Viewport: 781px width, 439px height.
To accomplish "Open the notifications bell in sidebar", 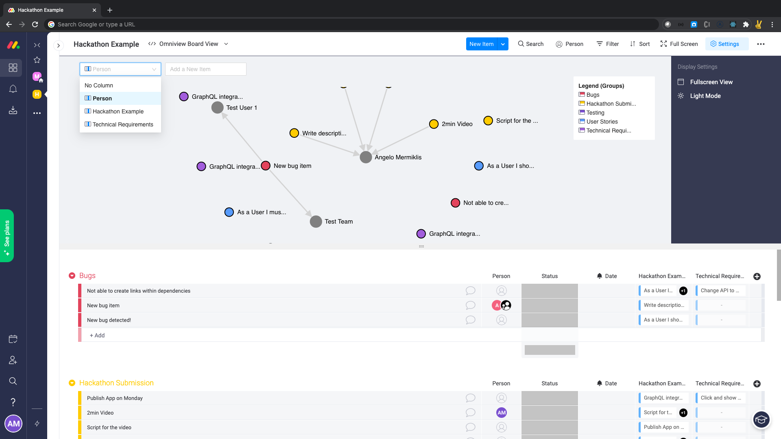I will click(13, 89).
